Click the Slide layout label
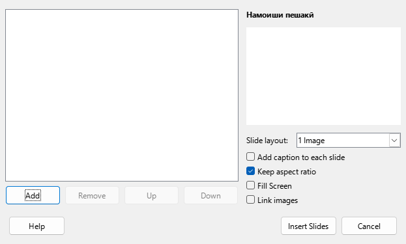The width and height of the screenshot is (406, 244). [267, 141]
